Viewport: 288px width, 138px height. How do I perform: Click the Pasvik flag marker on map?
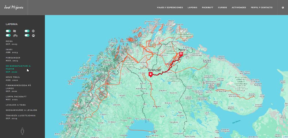pos(181,54)
